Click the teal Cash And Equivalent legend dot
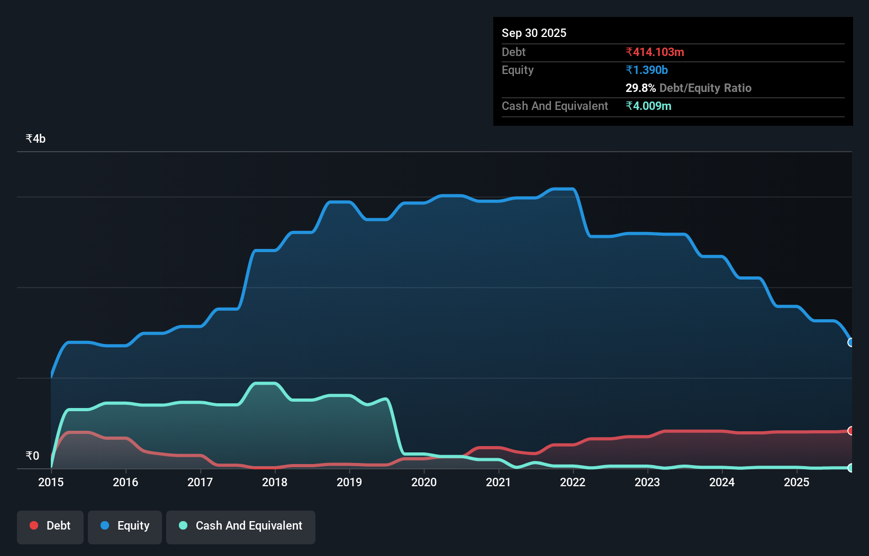869x556 pixels. (x=183, y=525)
